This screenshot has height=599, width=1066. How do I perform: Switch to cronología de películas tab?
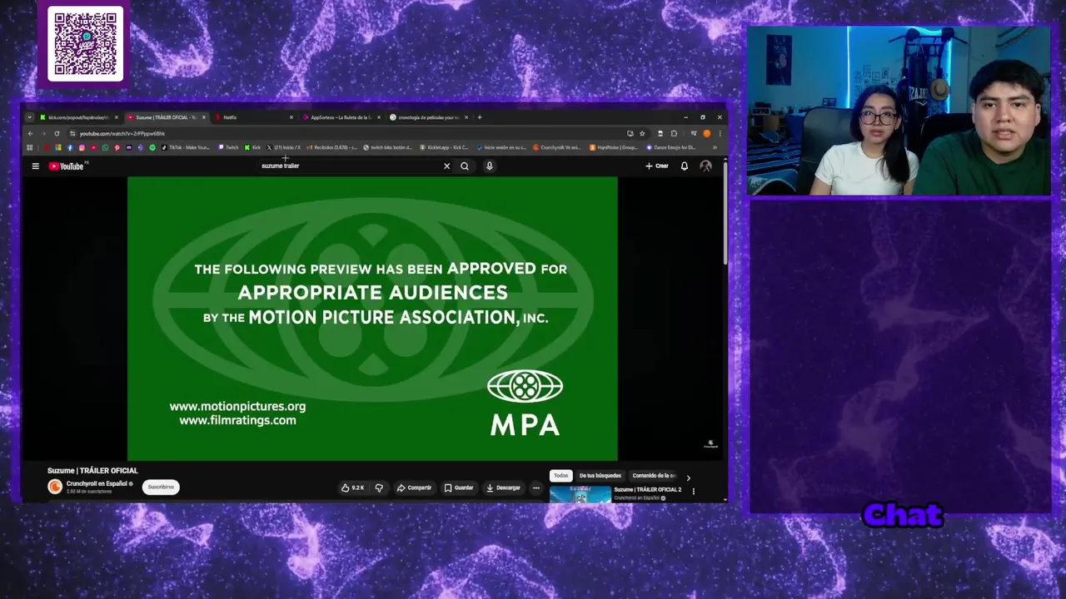click(429, 117)
